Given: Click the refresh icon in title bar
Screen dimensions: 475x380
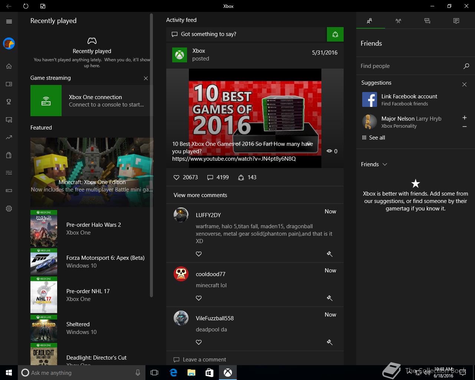Looking at the screenshot, I should click(x=26, y=6).
